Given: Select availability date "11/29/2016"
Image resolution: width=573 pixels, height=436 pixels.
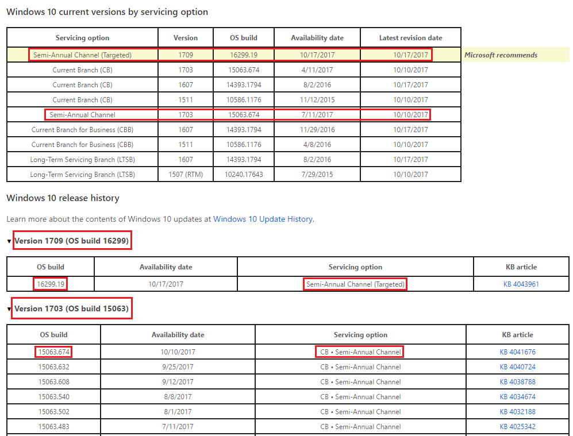Looking at the screenshot, I should (317, 130).
